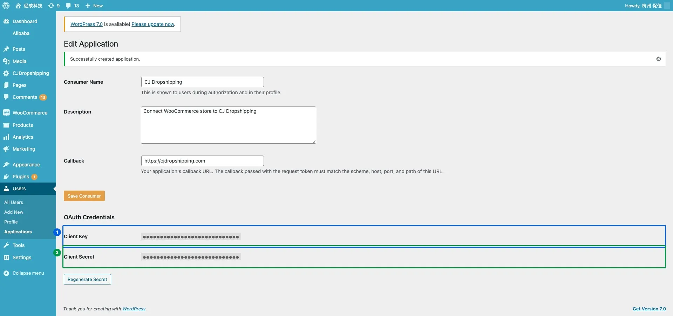The height and width of the screenshot is (316, 673).
Task: Follow the Please update now link
Action: point(153,24)
